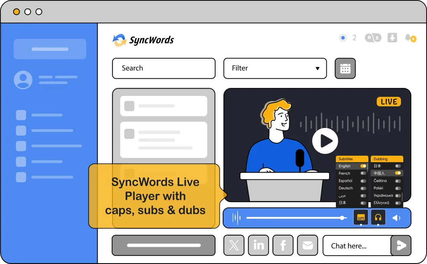Image resolution: width=427 pixels, height=264 pixels.
Task: Send the chat message with the arrow button
Action: [401, 245]
